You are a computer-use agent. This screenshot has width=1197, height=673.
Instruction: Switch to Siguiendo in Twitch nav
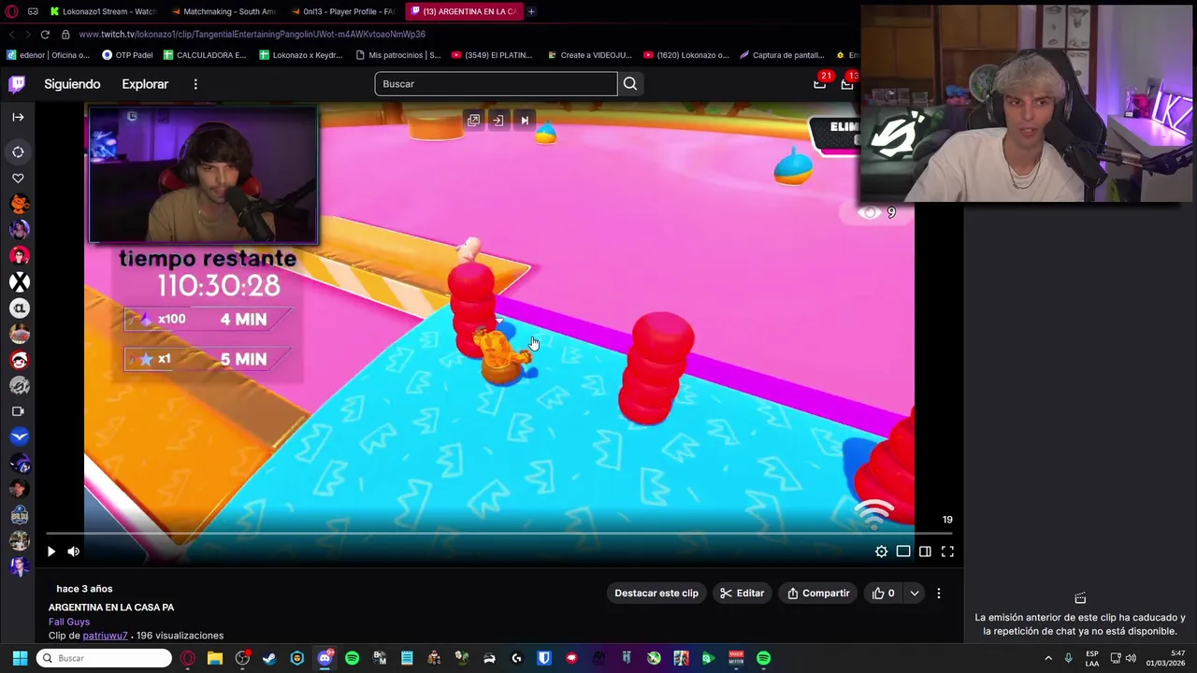pyautogui.click(x=72, y=84)
